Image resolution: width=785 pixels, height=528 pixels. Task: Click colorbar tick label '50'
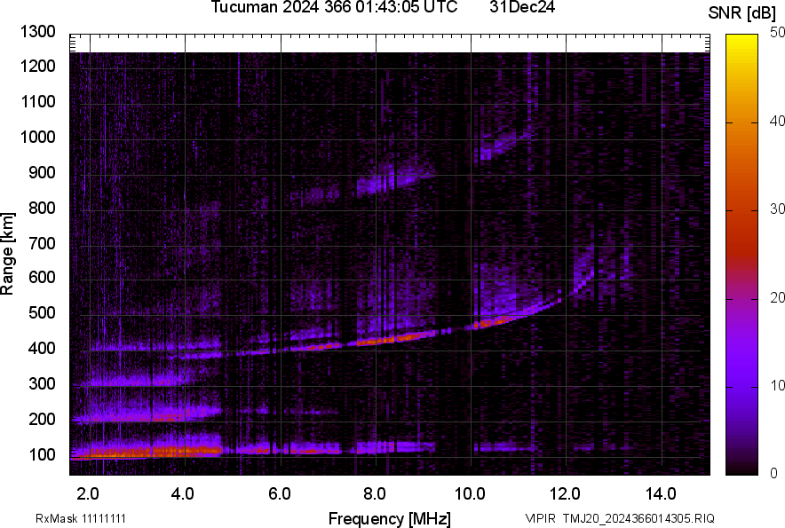pyautogui.click(x=777, y=33)
